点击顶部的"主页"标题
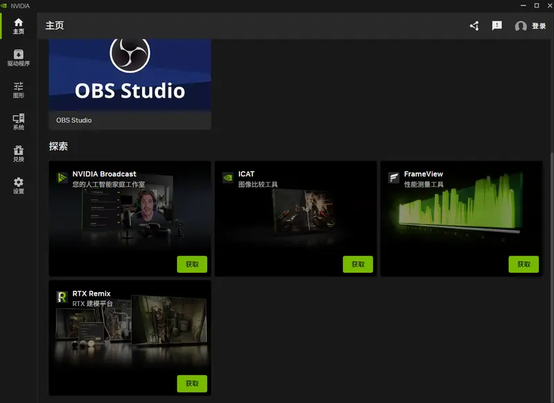Screen dimensions: 554x403 (x=54, y=26)
